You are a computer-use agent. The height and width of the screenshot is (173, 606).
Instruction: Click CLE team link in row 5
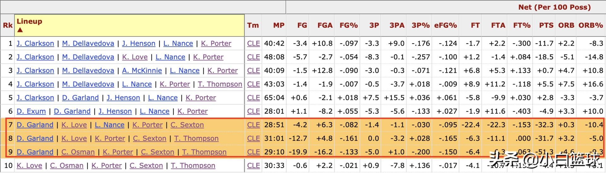pos(253,98)
